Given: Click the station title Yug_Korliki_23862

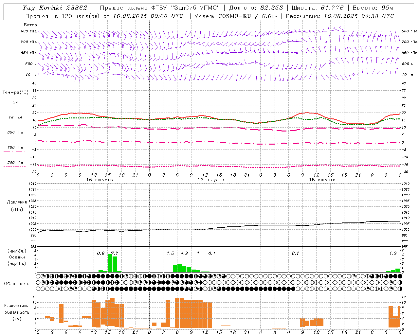Looking at the screenshot, I should tap(55, 8).
